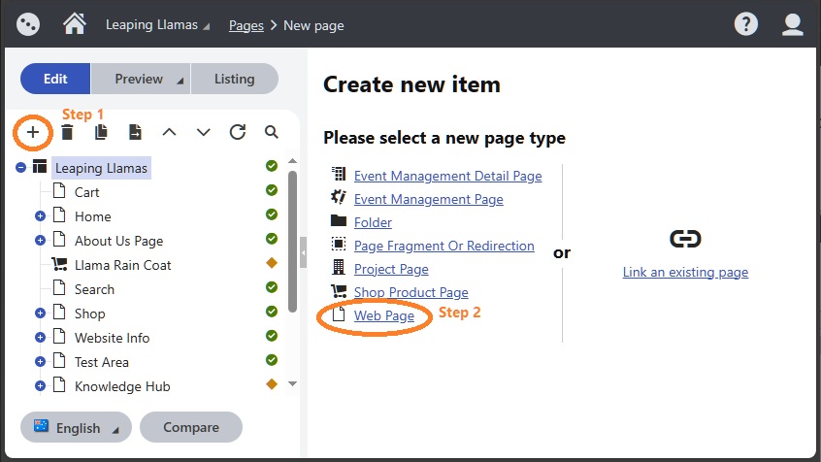821x462 pixels.
Task: Move page down with the down arrow
Action: [203, 132]
